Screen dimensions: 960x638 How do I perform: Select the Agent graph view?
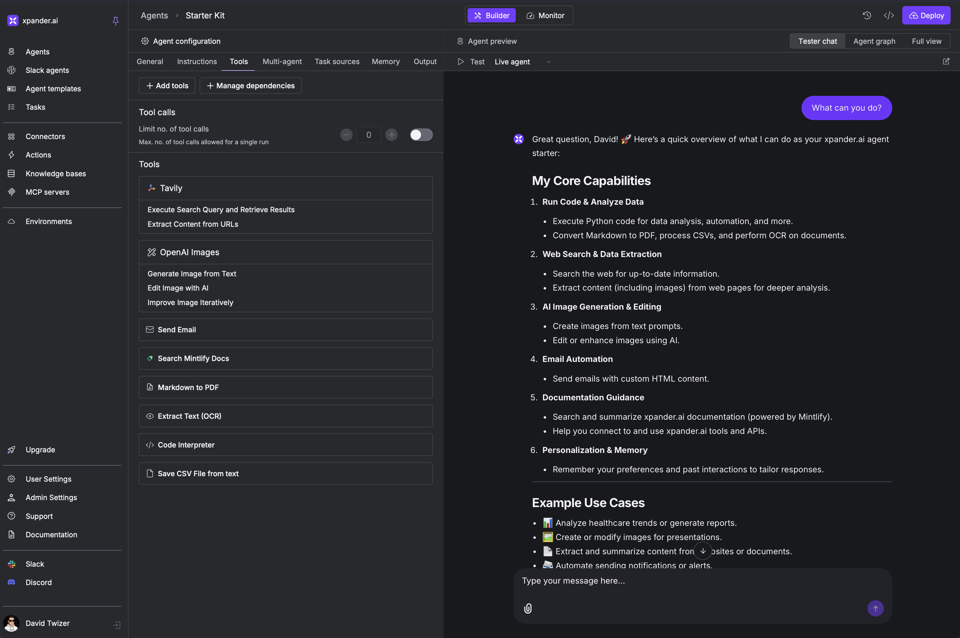click(x=874, y=41)
